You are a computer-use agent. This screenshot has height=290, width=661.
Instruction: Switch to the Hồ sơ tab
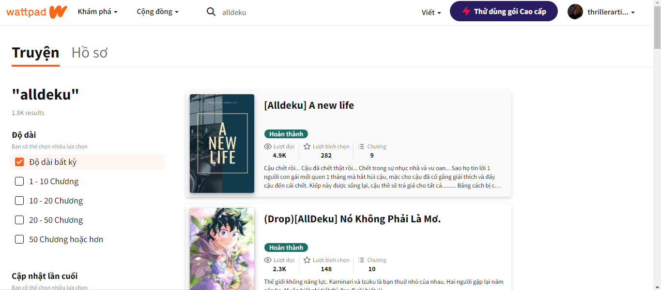click(x=90, y=52)
